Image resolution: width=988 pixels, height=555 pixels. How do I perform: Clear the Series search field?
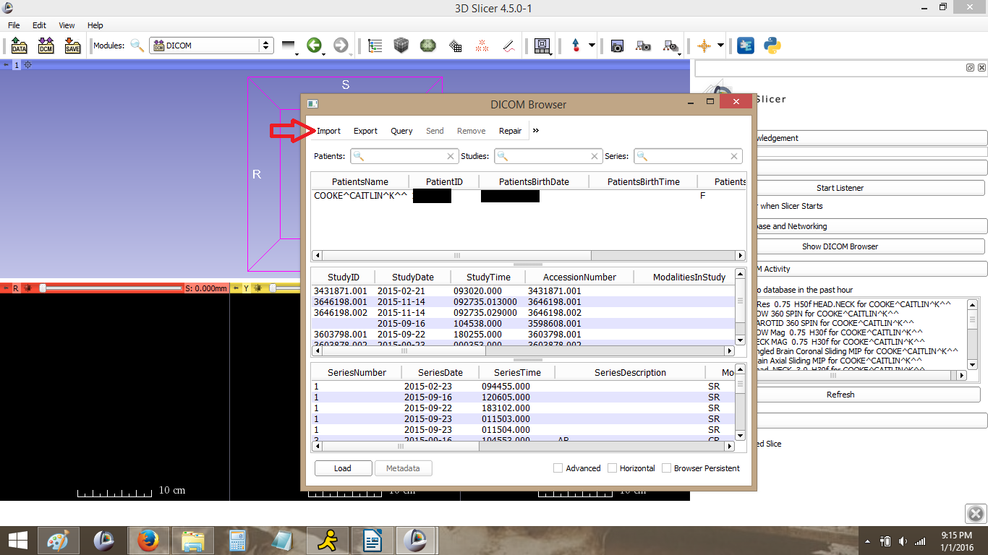(735, 156)
